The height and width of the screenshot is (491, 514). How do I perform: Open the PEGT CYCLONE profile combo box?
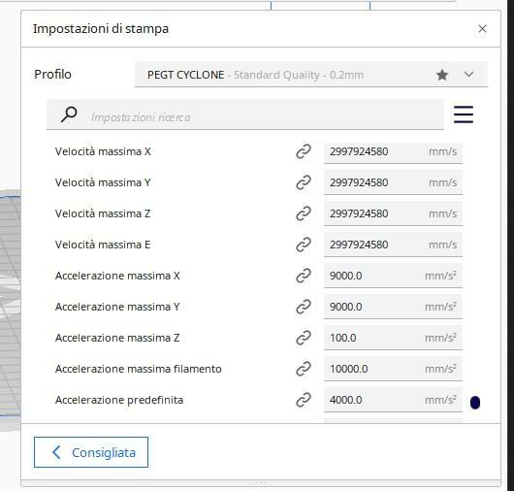[x=311, y=75]
